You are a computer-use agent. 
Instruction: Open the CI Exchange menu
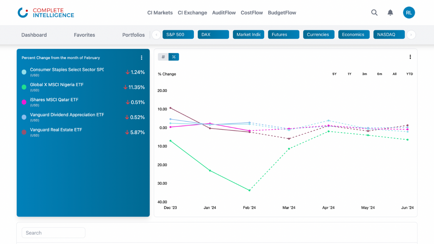pos(192,13)
